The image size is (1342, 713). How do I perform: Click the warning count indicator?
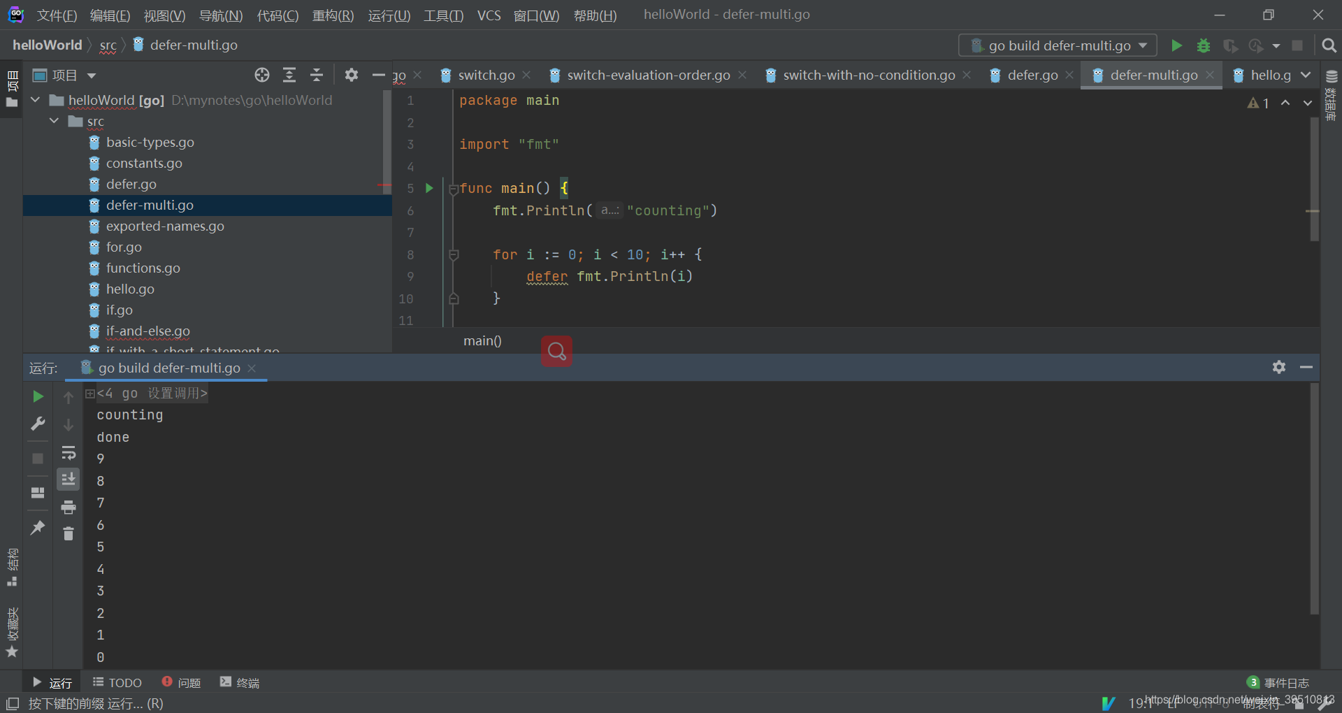pyautogui.click(x=1258, y=103)
